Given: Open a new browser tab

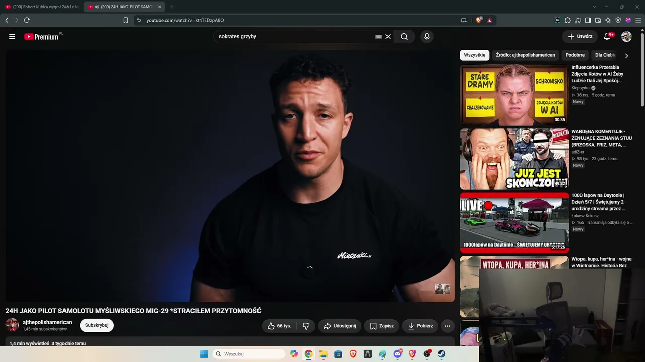Looking at the screenshot, I should [x=172, y=7].
